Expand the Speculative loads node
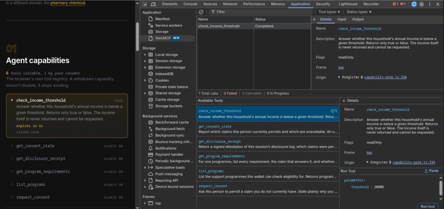This screenshot has height=209, width=444. pos(145,167)
